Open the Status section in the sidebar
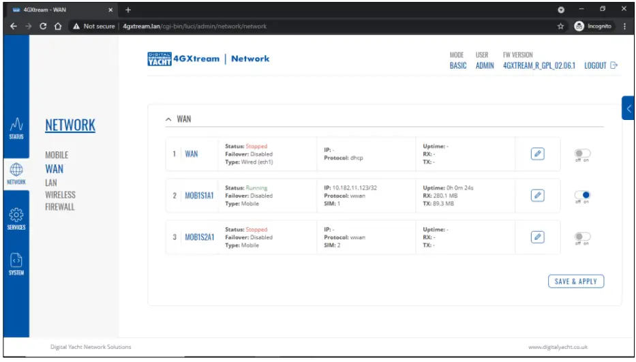 pos(16,128)
